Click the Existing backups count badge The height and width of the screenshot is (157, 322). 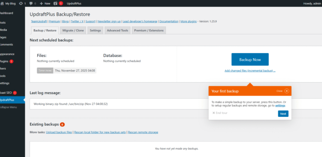(62, 125)
